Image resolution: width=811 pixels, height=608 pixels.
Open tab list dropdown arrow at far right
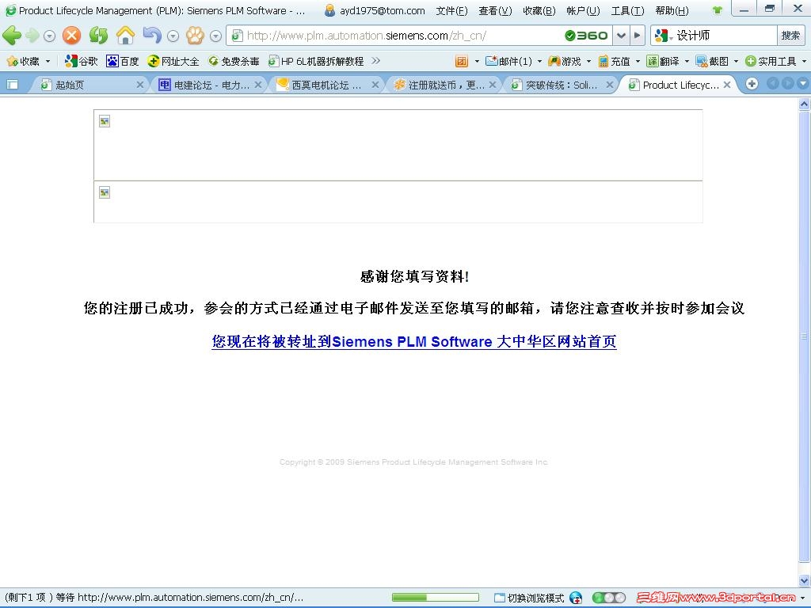[x=802, y=84]
